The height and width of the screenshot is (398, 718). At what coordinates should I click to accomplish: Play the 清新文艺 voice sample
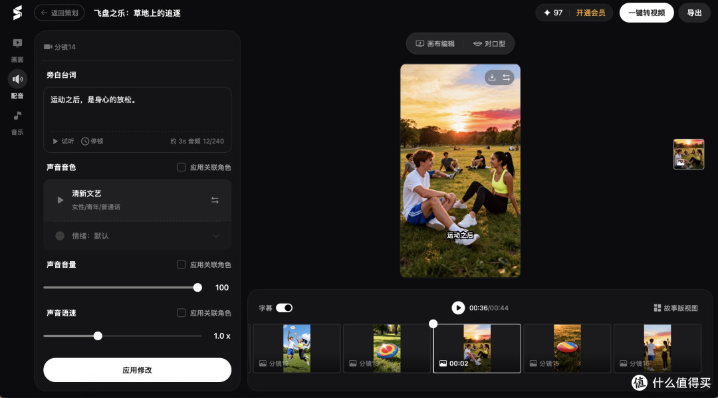pyautogui.click(x=60, y=200)
